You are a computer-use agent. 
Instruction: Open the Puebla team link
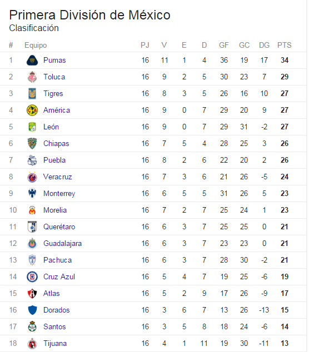coord(54,160)
